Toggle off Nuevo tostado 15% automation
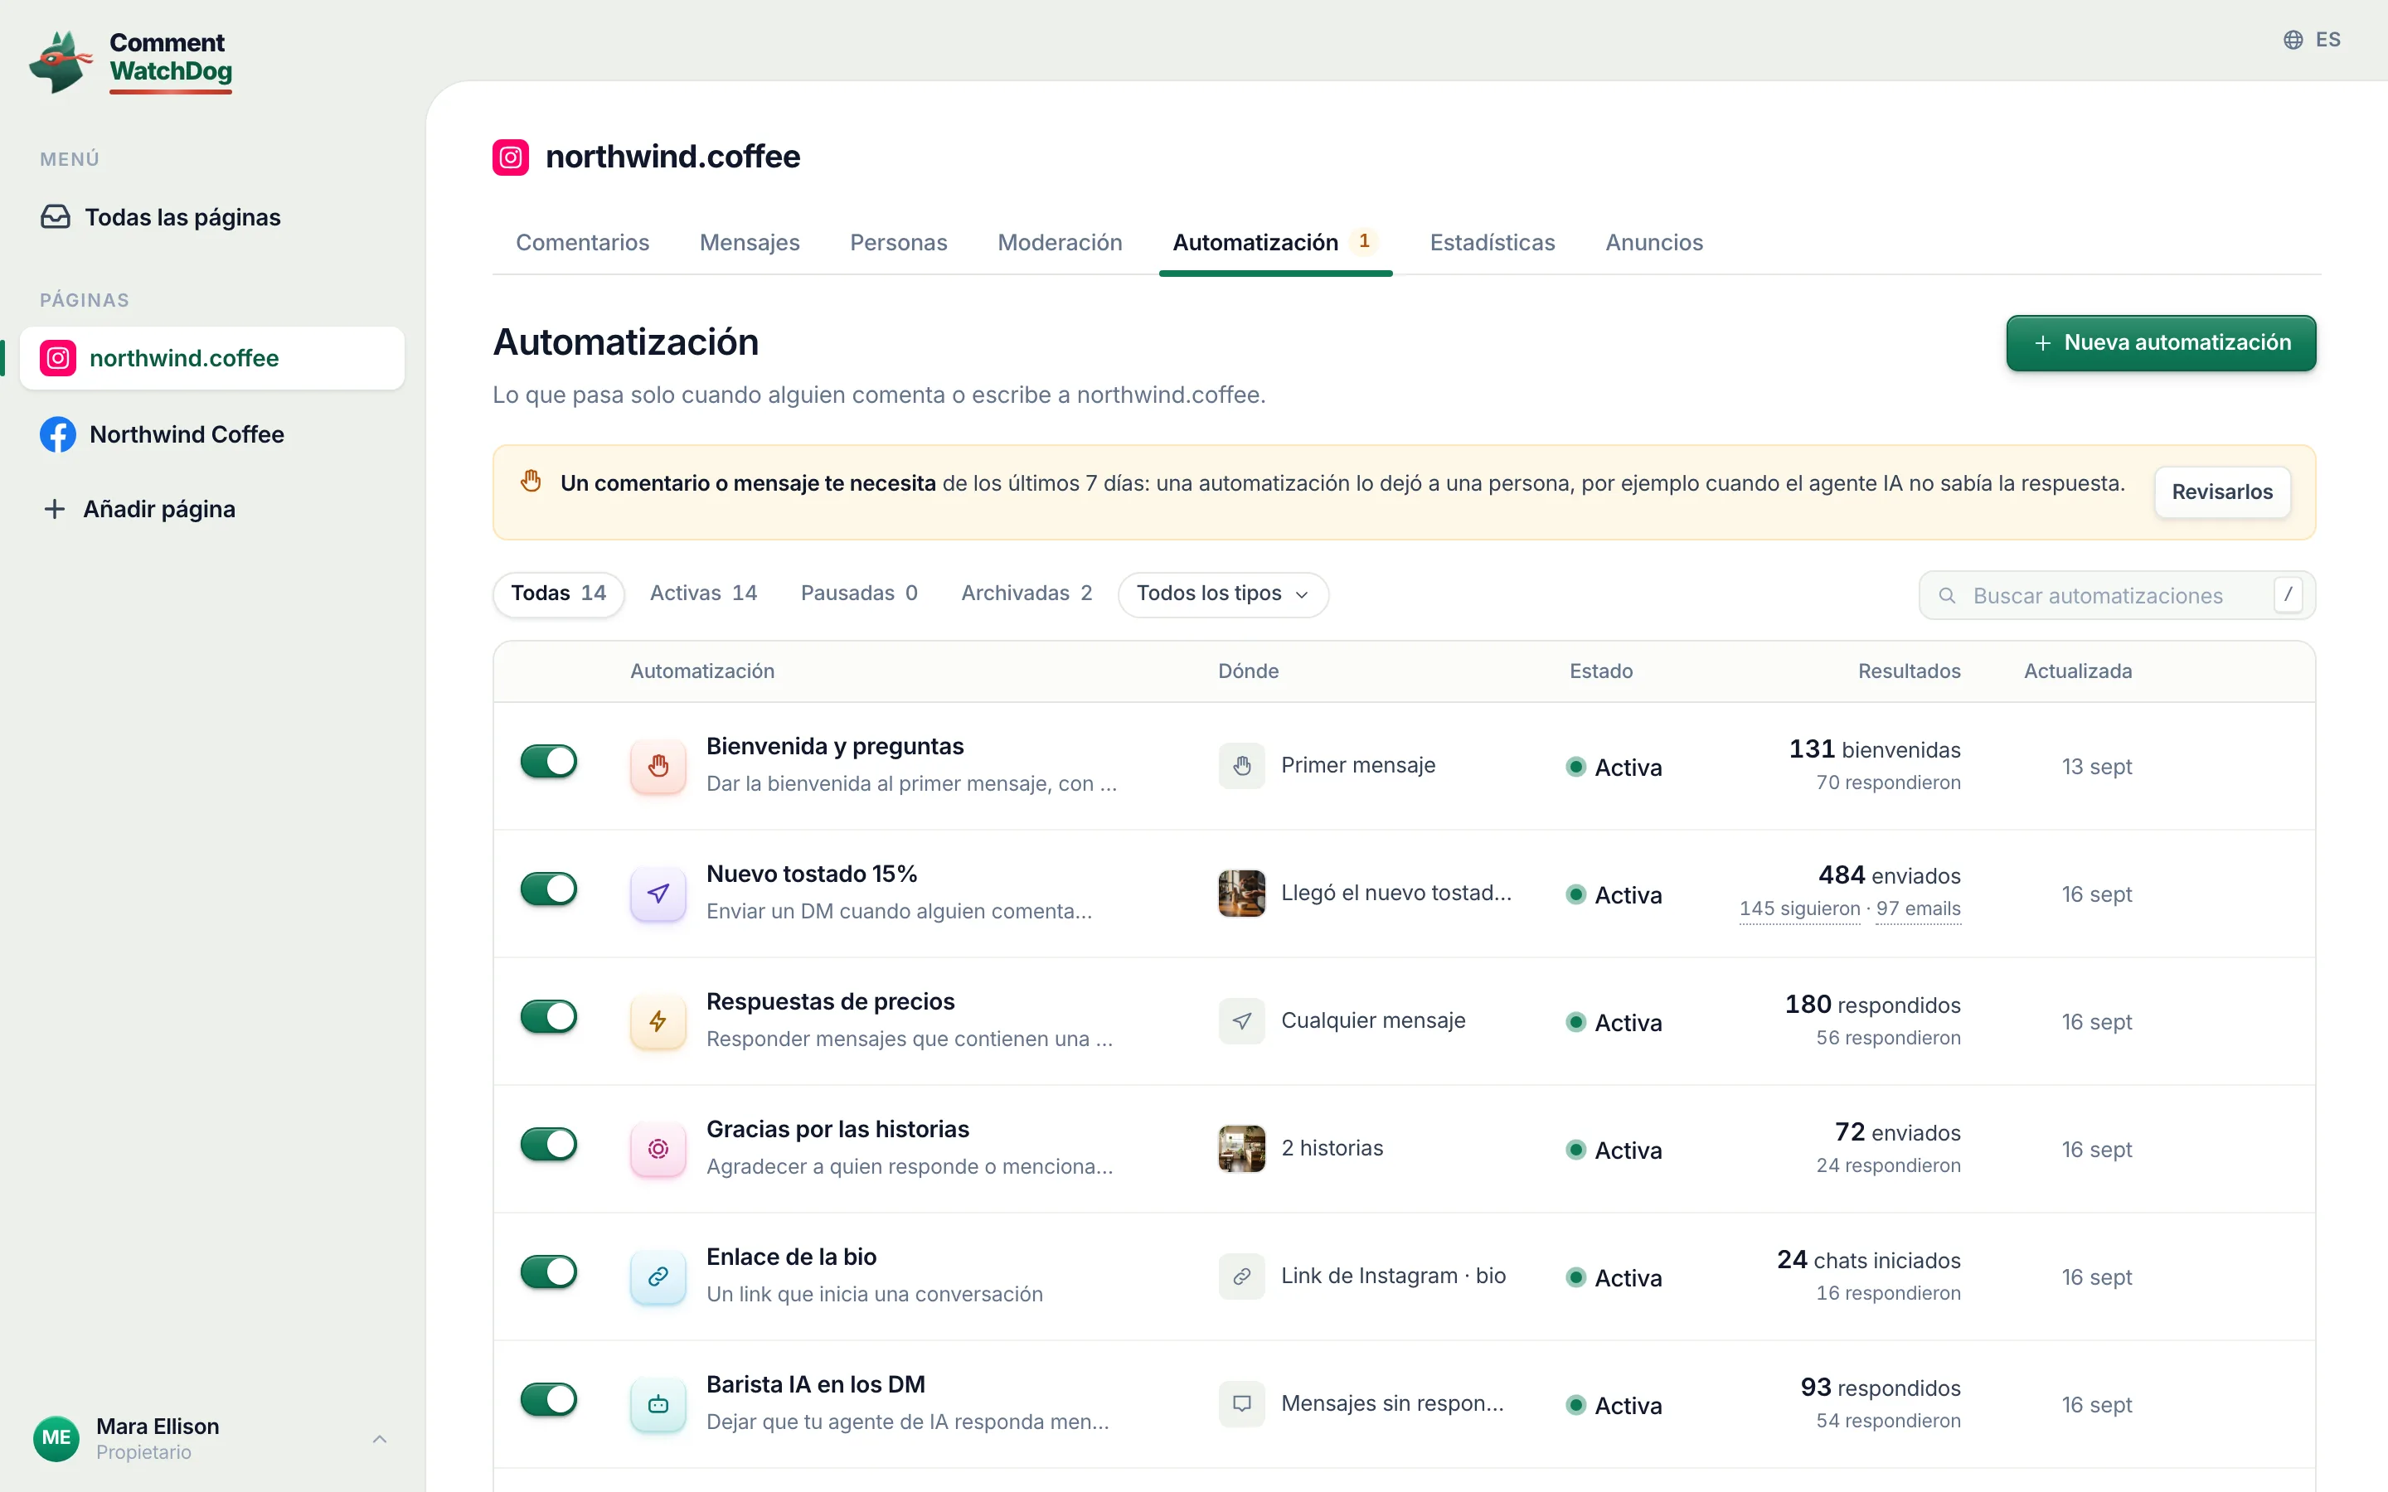 [x=549, y=888]
